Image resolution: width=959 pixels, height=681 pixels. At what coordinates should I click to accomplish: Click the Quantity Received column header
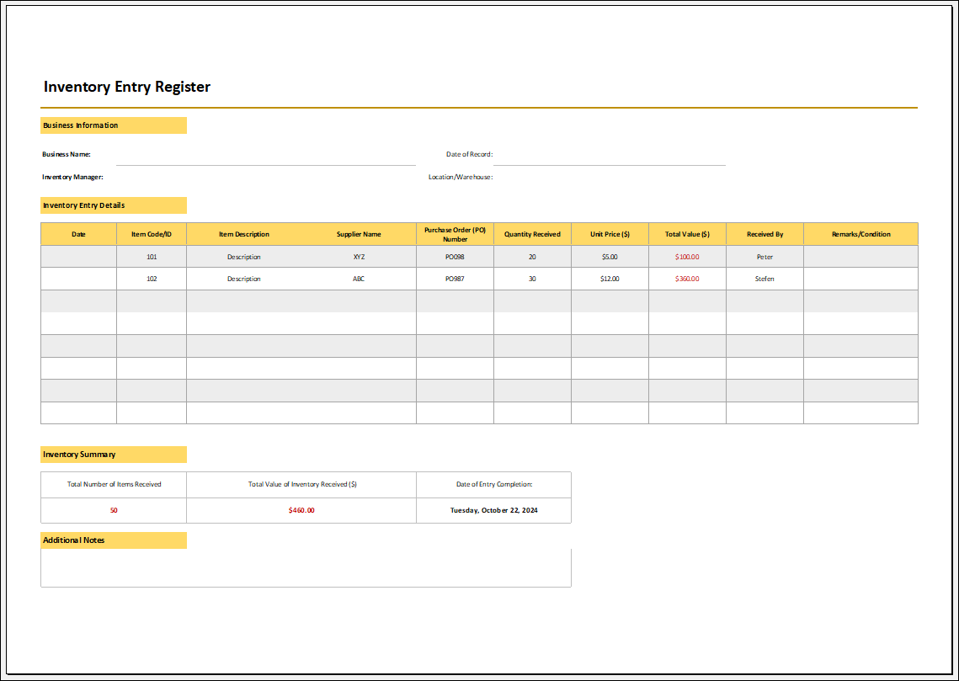coord(531,233)
